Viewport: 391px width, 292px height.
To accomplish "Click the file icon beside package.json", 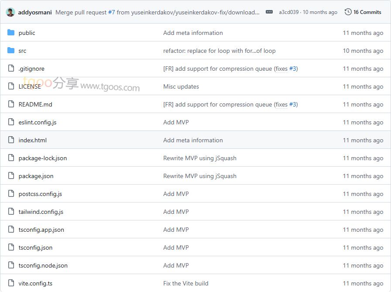I will [x=11, y=176].
